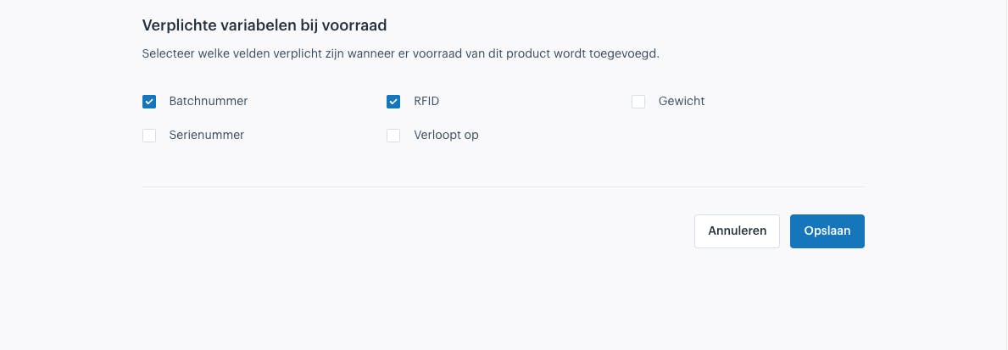Click the Selecteer welke velden description text
This screenshot has width=1008, height=350.
click(400, 54)
